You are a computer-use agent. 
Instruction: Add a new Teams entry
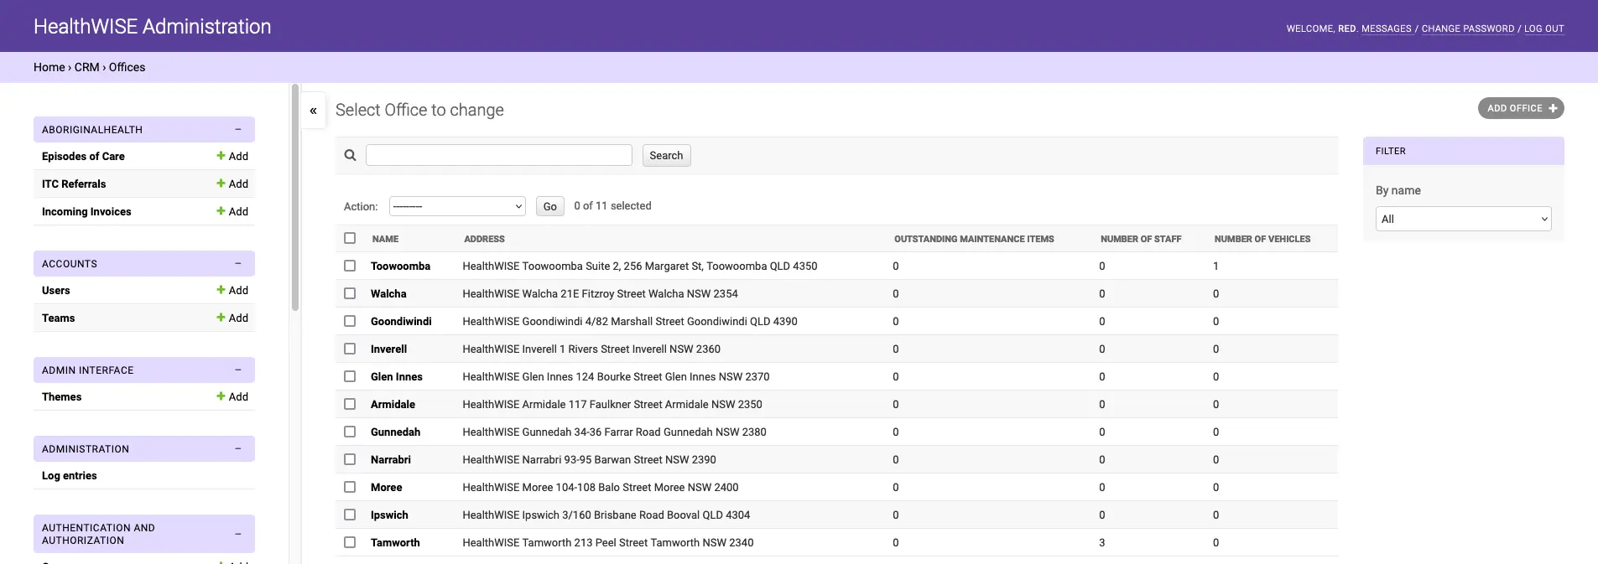(x=232, y=318)
